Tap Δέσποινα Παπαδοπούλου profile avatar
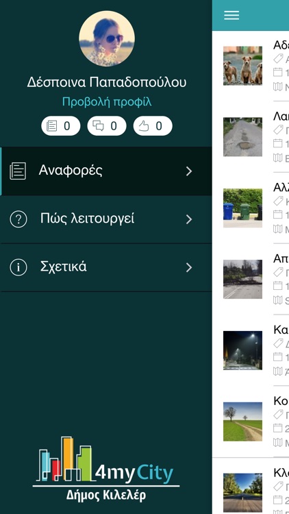The image size is (289, 514). point(107,38)
